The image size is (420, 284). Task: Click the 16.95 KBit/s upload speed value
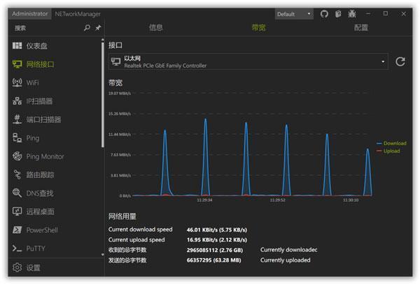click(217, 240)
